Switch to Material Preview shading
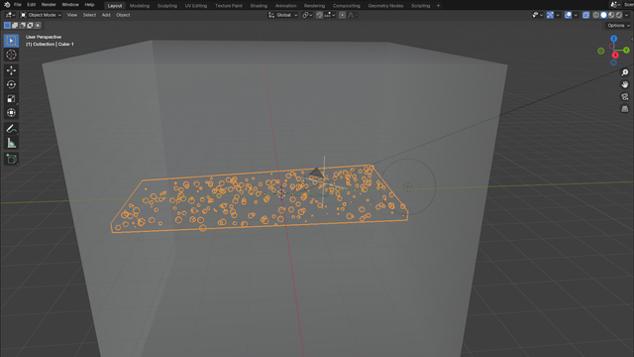The image size is (634, 357). coord(611,15)
